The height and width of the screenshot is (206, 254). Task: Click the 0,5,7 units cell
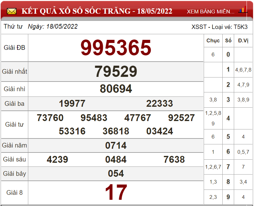point(243,152)
